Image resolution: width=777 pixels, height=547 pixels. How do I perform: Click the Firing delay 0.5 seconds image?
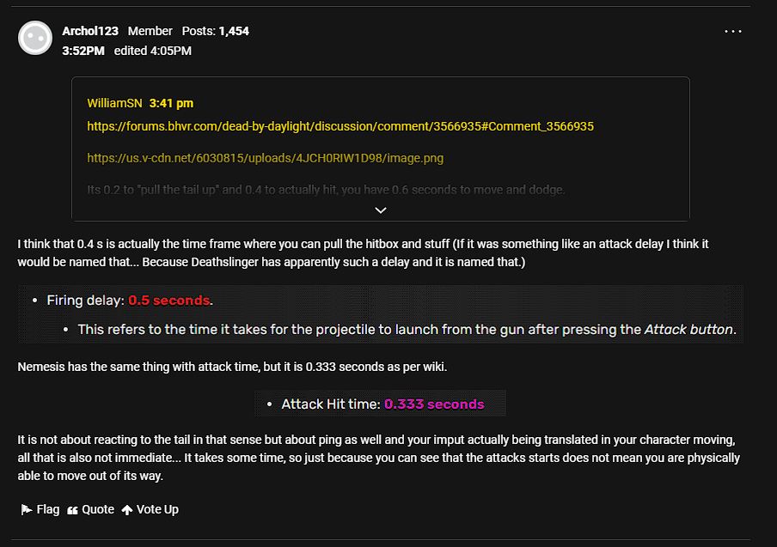[381, 314]
